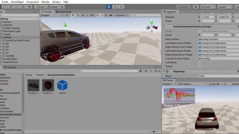Viewport: 239px width, 134px height.
Task: Select the Game tab
Action: 168,80
